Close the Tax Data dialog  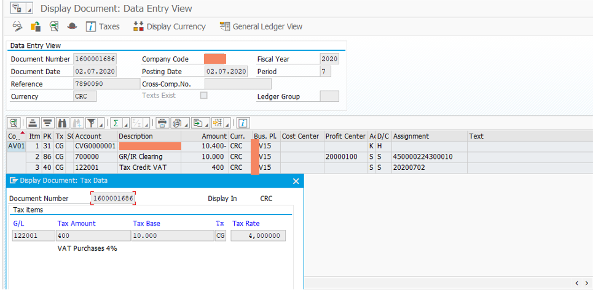[x=296, y=181]
